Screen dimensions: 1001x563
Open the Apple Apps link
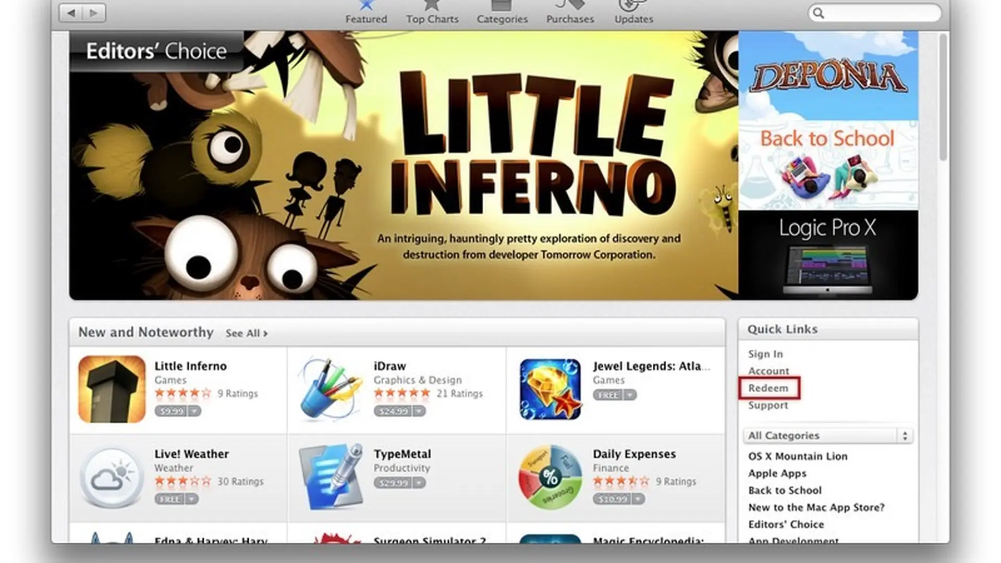pyautogui.click(x=777, y=473)
